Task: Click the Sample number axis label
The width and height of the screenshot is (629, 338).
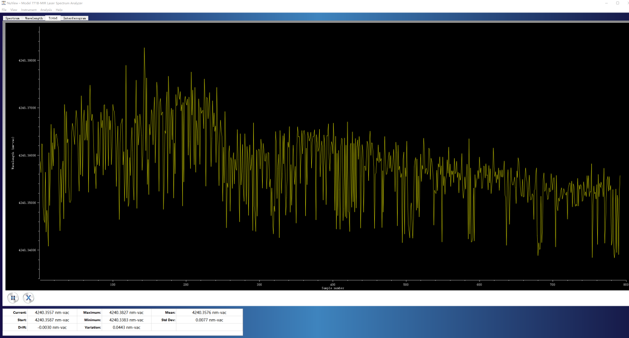Action: pos(333,288)
